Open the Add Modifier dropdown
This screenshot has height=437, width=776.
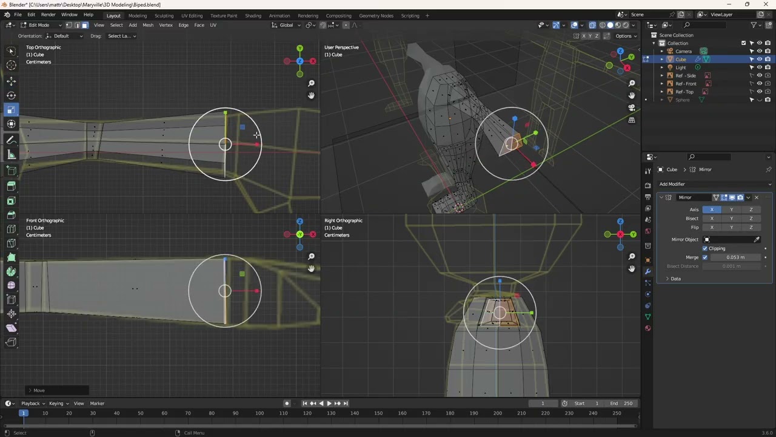click(715, 184)
